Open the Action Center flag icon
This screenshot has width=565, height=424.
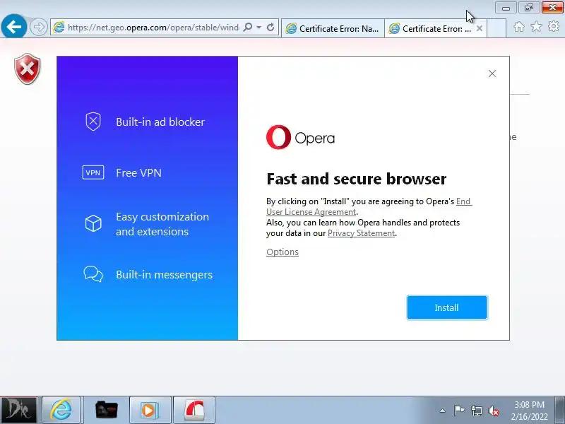459,411
